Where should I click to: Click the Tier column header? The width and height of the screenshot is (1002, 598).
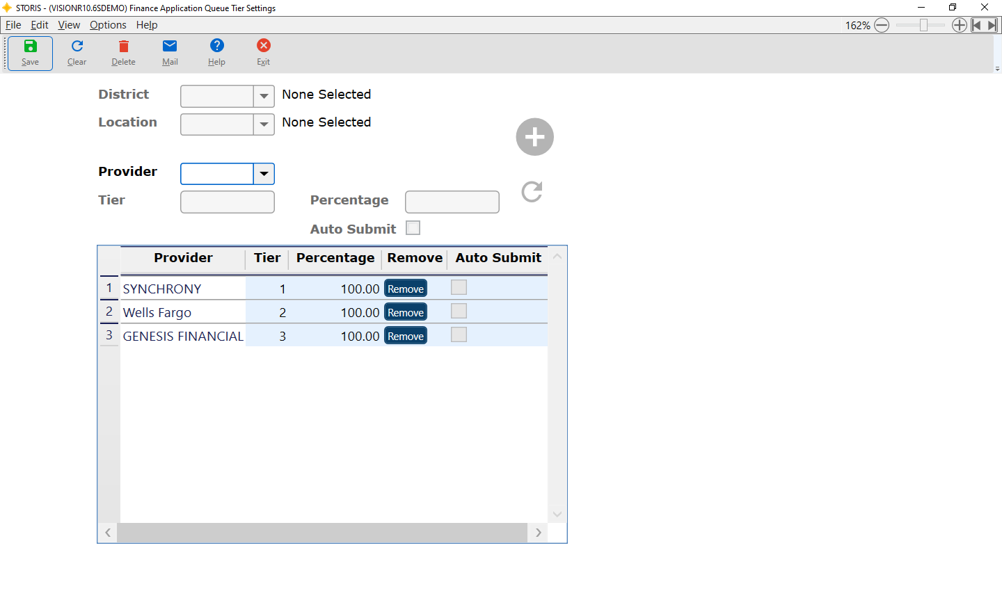tap(267, 258)
